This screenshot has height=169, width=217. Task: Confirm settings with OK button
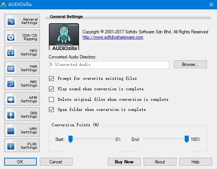[20, 162]
